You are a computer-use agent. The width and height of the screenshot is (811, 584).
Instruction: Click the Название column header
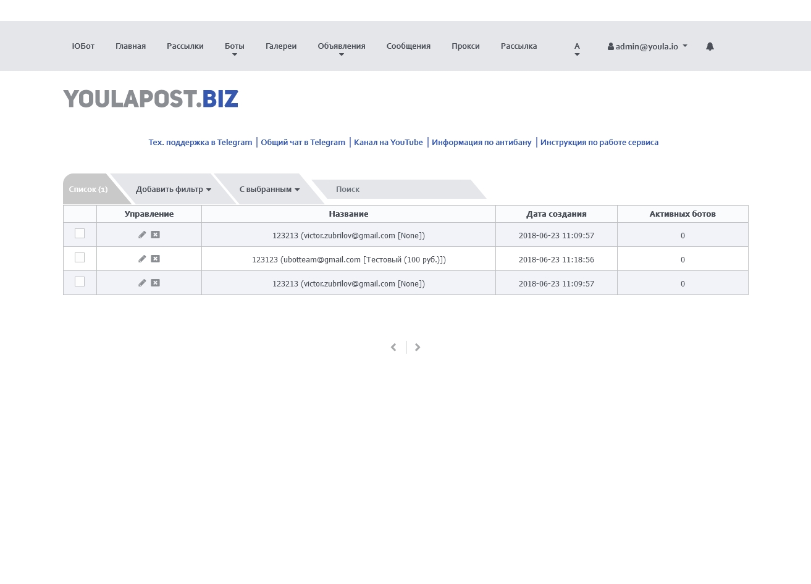[348, 214]
